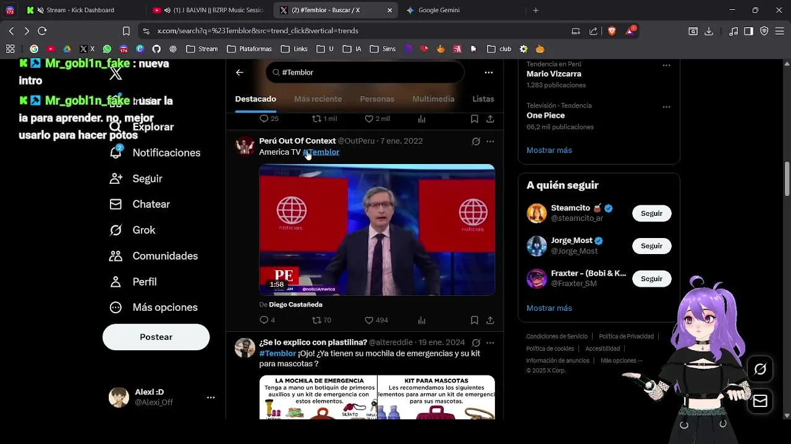Viewport: 791px width, 444px height.
Task: Open the mochila de emergencia image
Action: point(318,397)
